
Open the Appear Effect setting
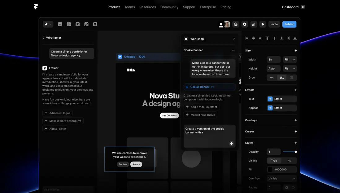coord(282,108)
